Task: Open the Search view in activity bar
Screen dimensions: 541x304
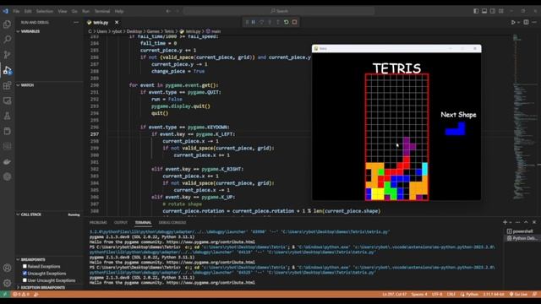Action: tap(7, 40)
